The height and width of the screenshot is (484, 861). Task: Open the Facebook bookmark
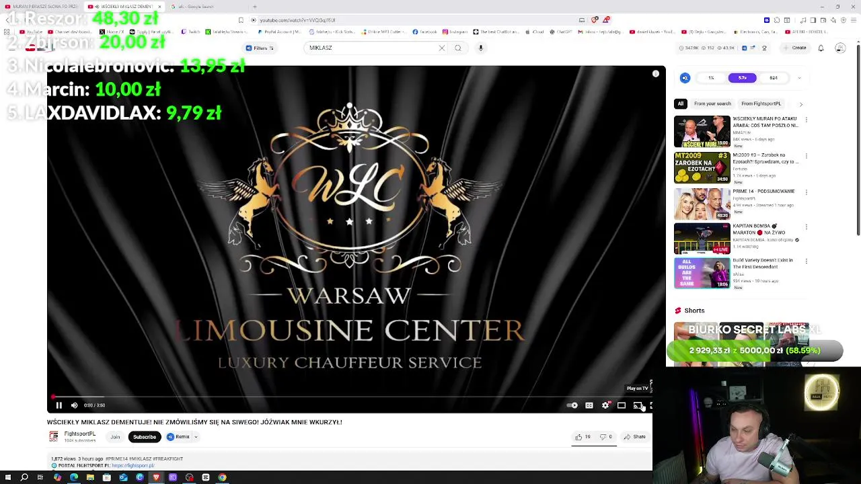pyautogui.click(x=426, y=32)
